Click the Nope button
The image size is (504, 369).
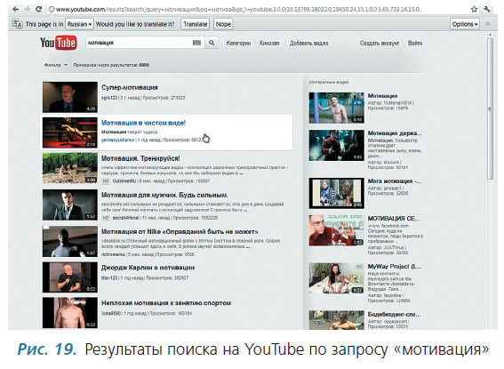tap(223, 24)
